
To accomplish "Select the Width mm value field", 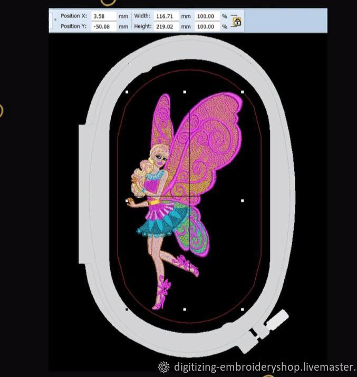I will pos(166,16).
